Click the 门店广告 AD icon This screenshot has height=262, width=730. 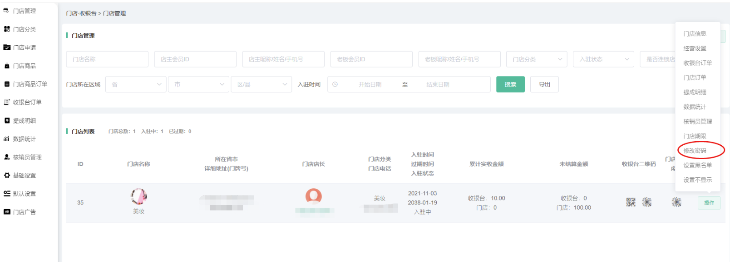pos(7,212)
